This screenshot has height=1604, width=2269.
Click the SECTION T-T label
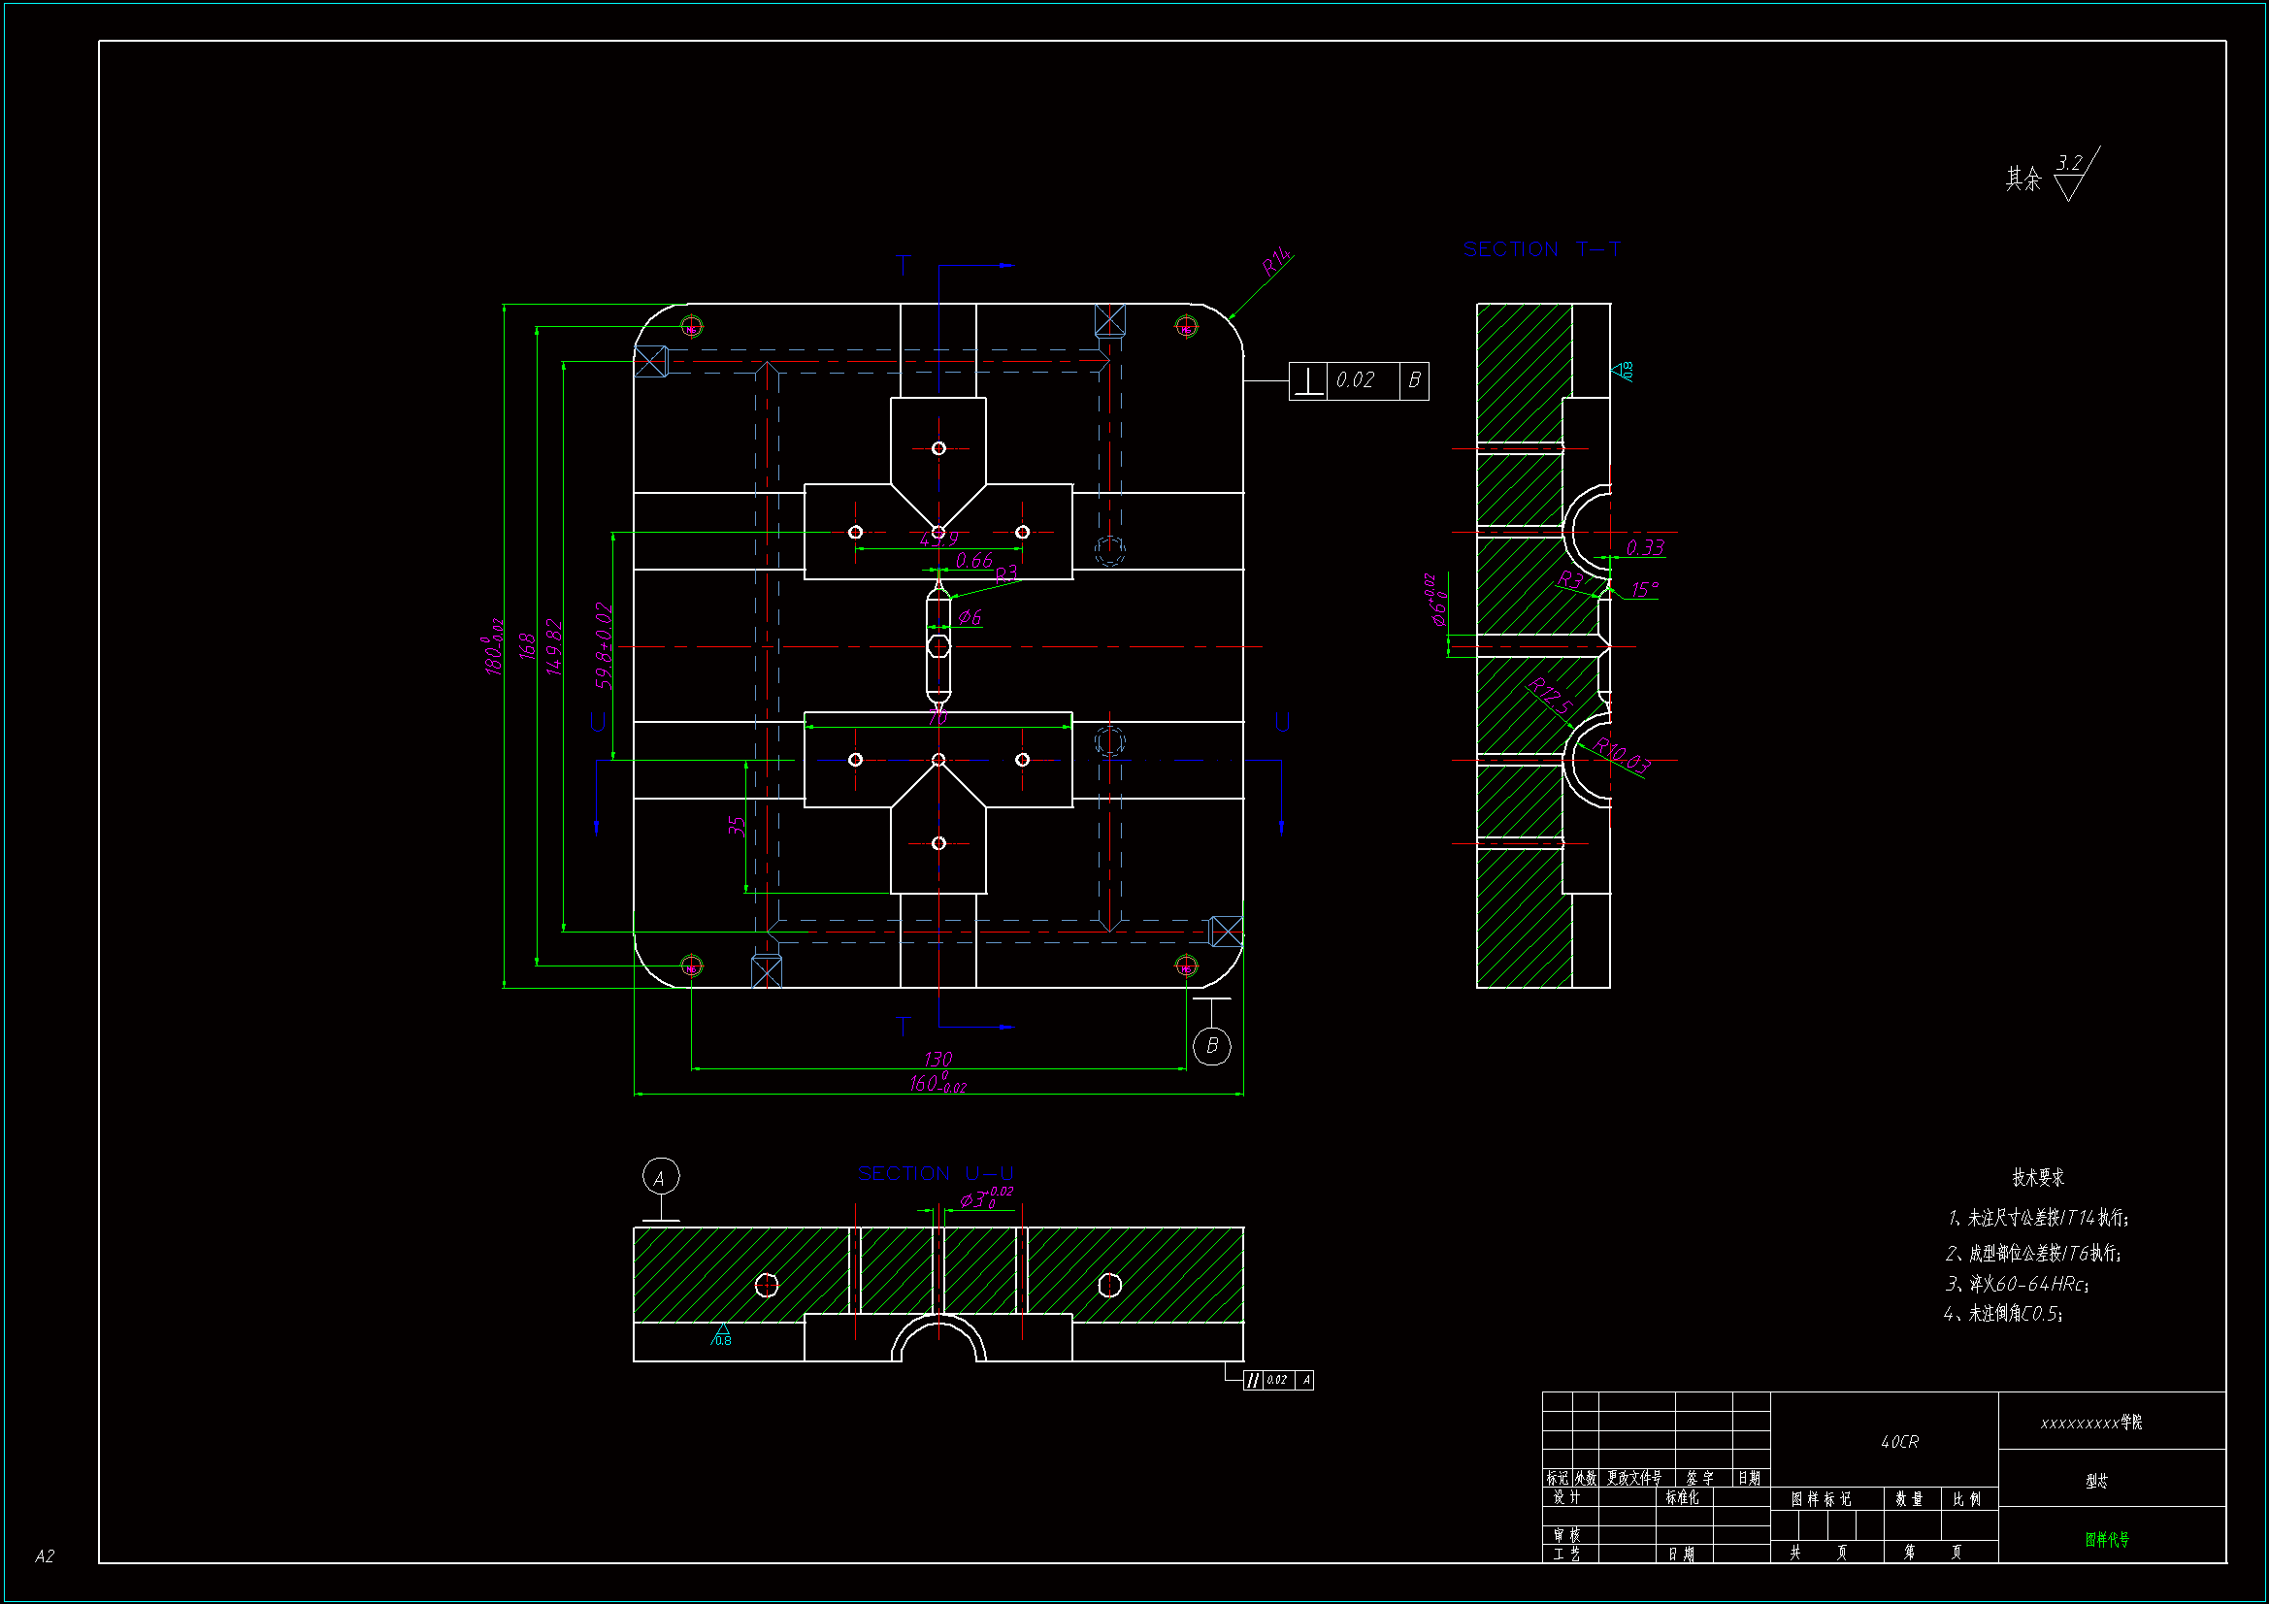click(x=1541, y=249)
